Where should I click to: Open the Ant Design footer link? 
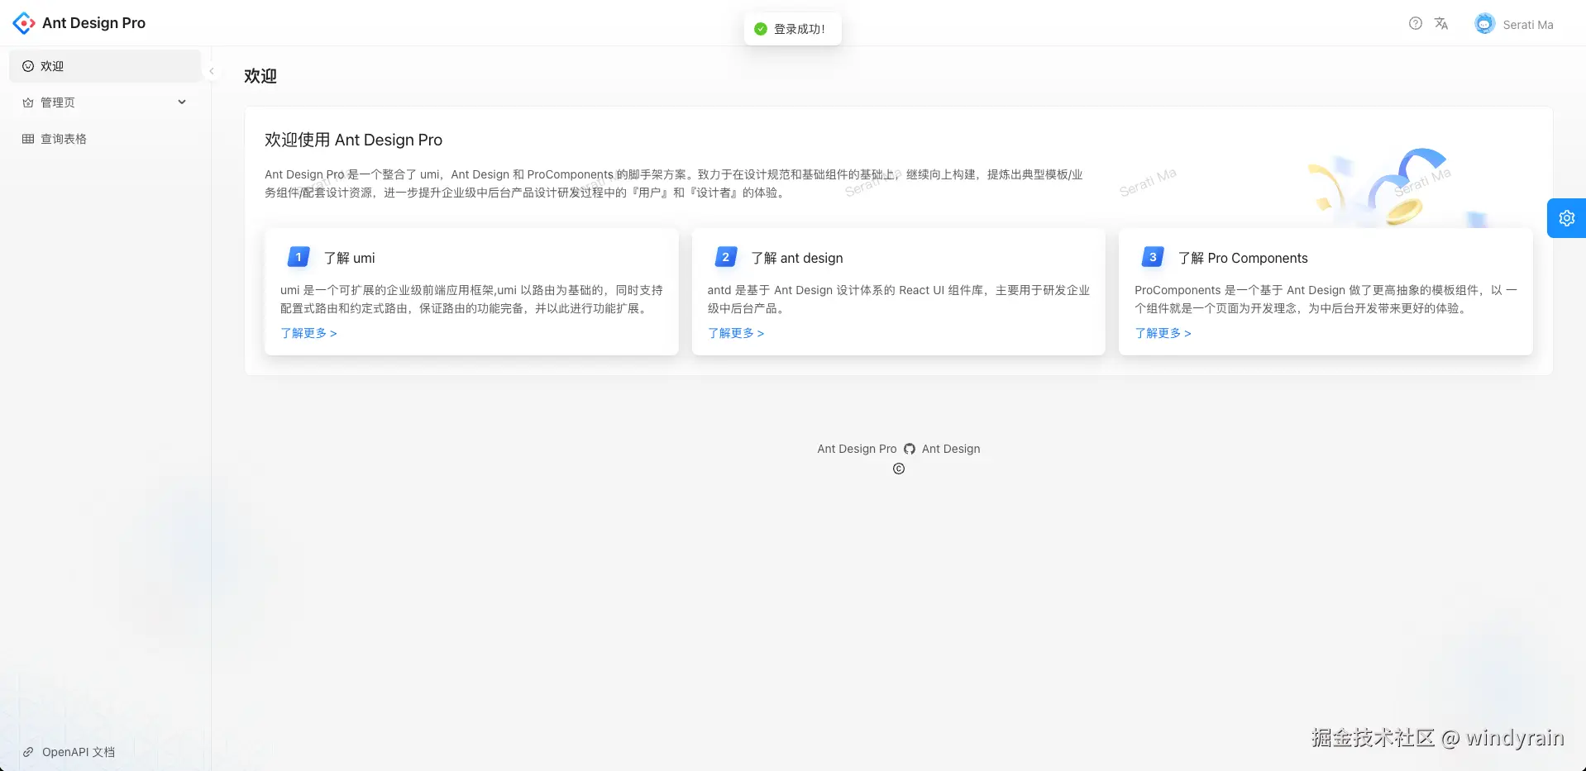(951, 449)
